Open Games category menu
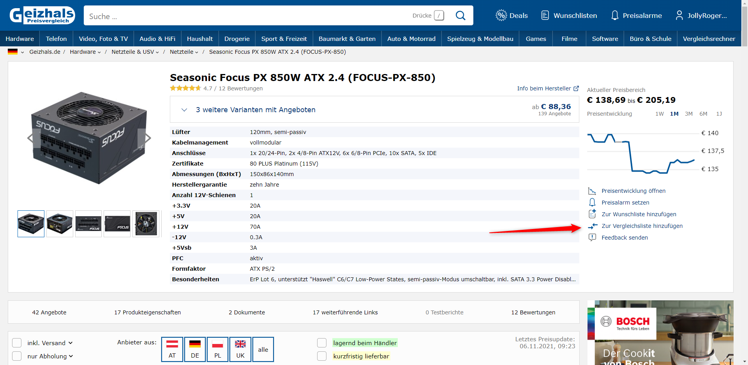The image size is (748, 365). (536, 39)
